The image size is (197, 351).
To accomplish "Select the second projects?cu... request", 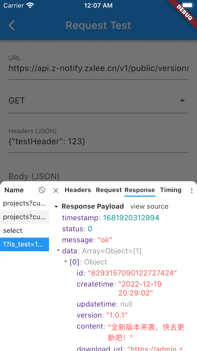I will 24,217.
